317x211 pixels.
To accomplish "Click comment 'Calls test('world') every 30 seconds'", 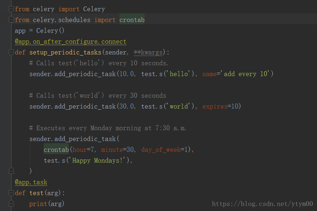I will [98, 96].
